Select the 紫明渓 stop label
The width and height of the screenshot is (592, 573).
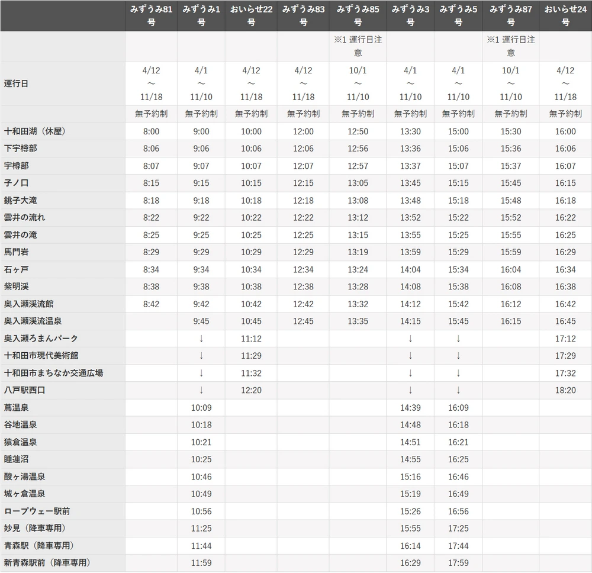[16, 286]
